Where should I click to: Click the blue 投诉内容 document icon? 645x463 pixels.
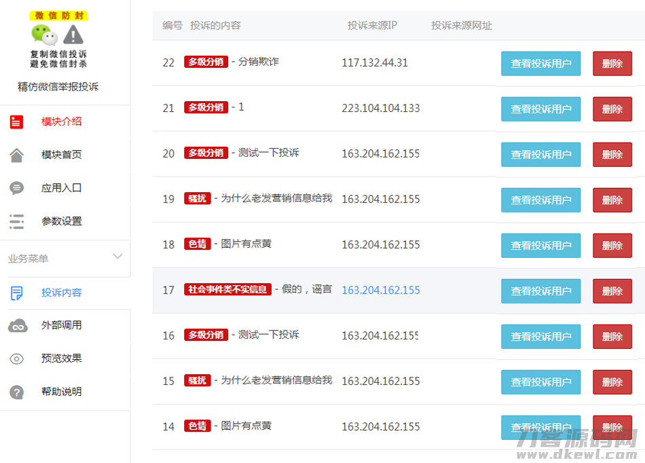pyautogui.click(x=17, y=293)
